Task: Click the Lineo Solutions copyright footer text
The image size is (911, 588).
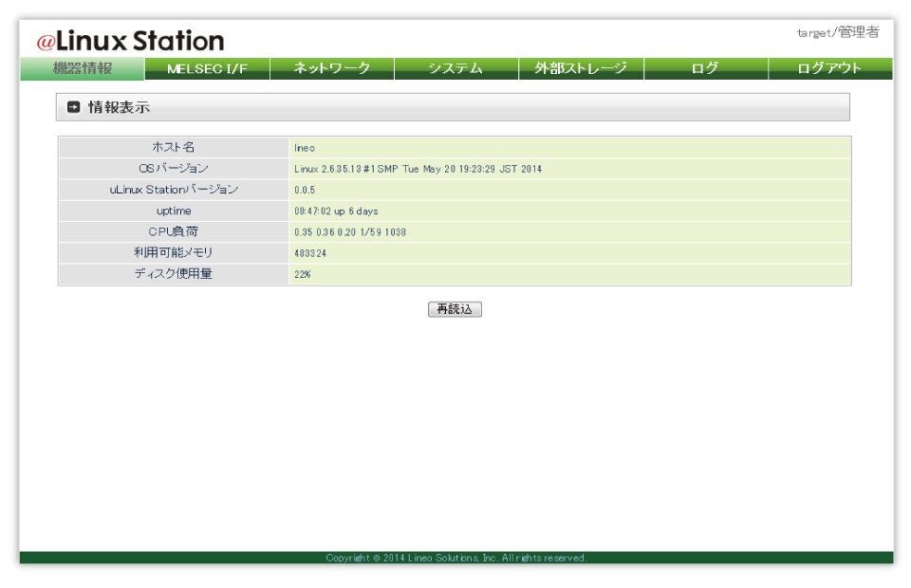Action: (455, 558)
